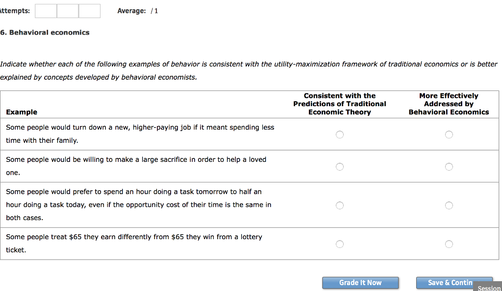Select traditional theory radio for higher-paying job example
Viewport: 502px width, 291px height.
[340, 134]
